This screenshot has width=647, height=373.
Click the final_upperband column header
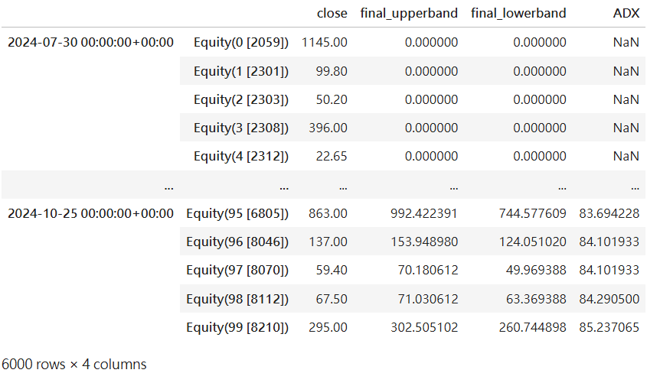[409, 13]
